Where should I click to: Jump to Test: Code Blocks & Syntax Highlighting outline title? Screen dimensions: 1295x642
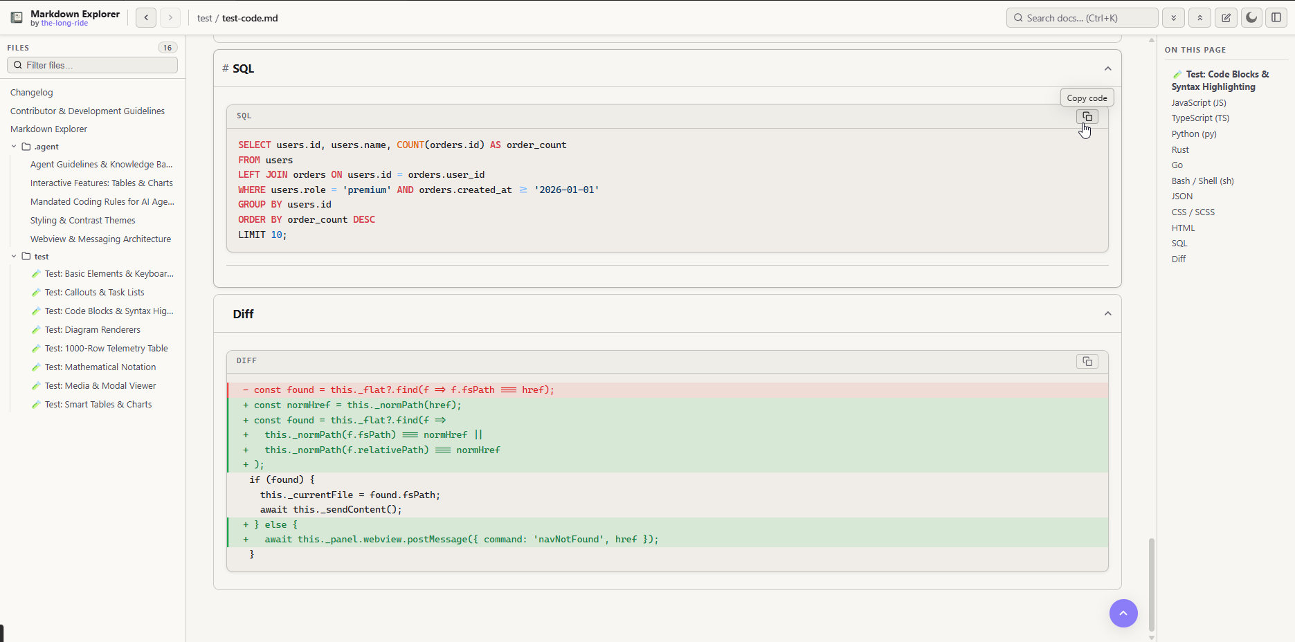[x=1220, y=80]
